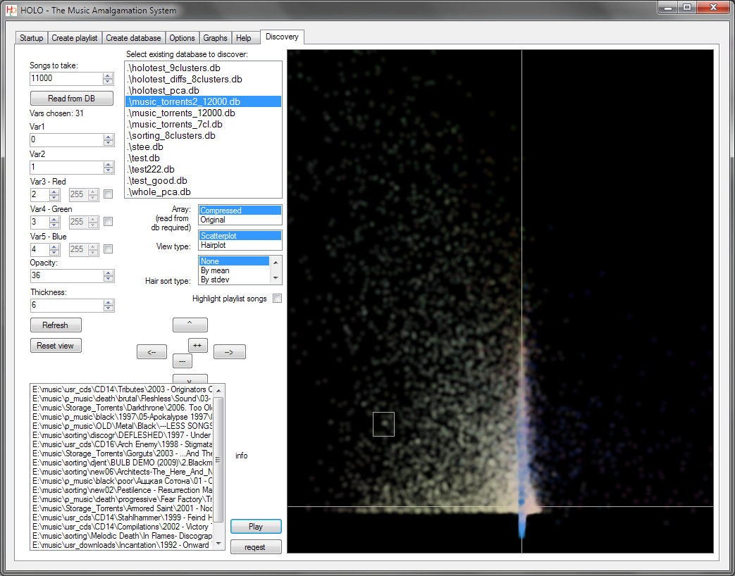Select test_good.db database
Viewport: 735px width, 576px height.
(204, 180)
